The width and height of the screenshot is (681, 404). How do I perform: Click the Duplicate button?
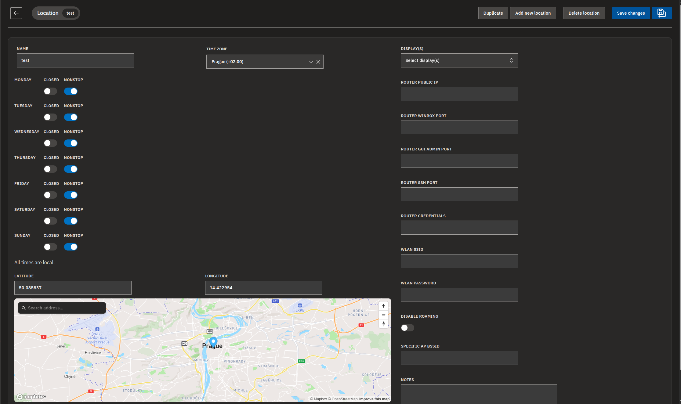click(493, 13)
